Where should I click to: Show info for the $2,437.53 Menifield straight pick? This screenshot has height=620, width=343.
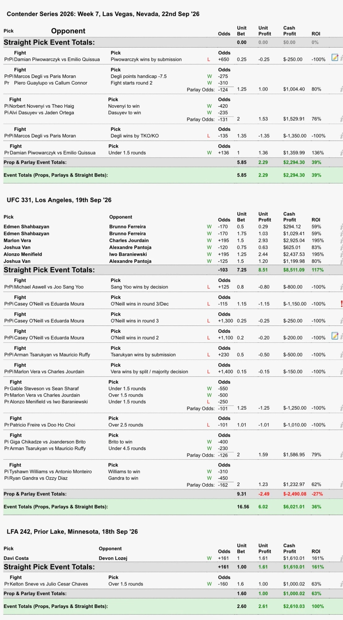click(x=341, y=255)
